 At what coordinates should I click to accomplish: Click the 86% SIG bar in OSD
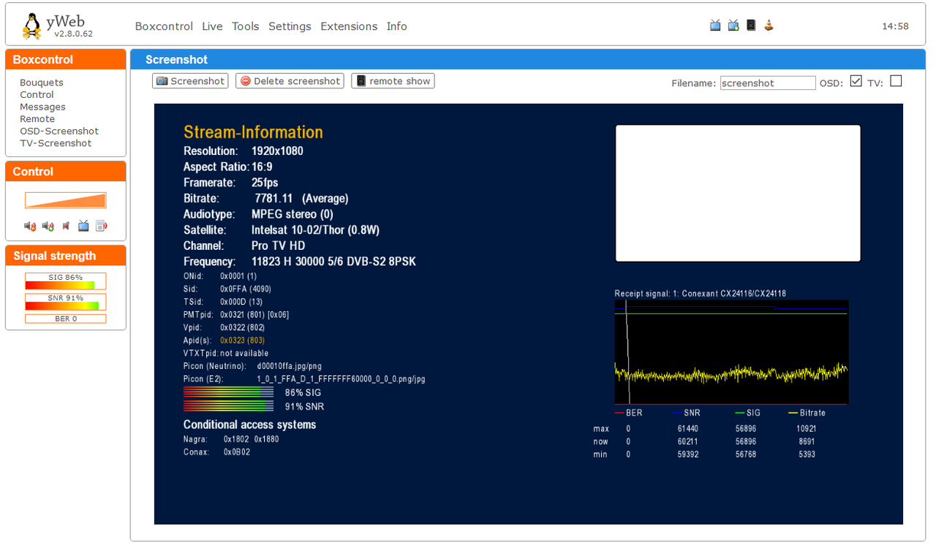(228, 392)
